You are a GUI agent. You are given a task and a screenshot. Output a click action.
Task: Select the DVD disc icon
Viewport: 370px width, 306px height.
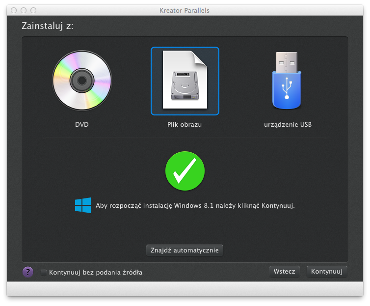coord(81,81)
